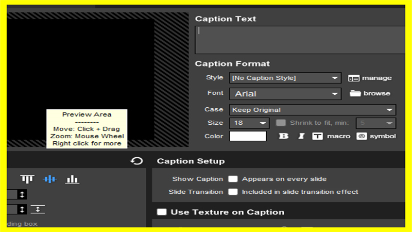Reset caption setup with the circular arrow icon
Image resolution: width=412 pixels, height=232 pixels.
pyautogui.click(x=136, y=161)
